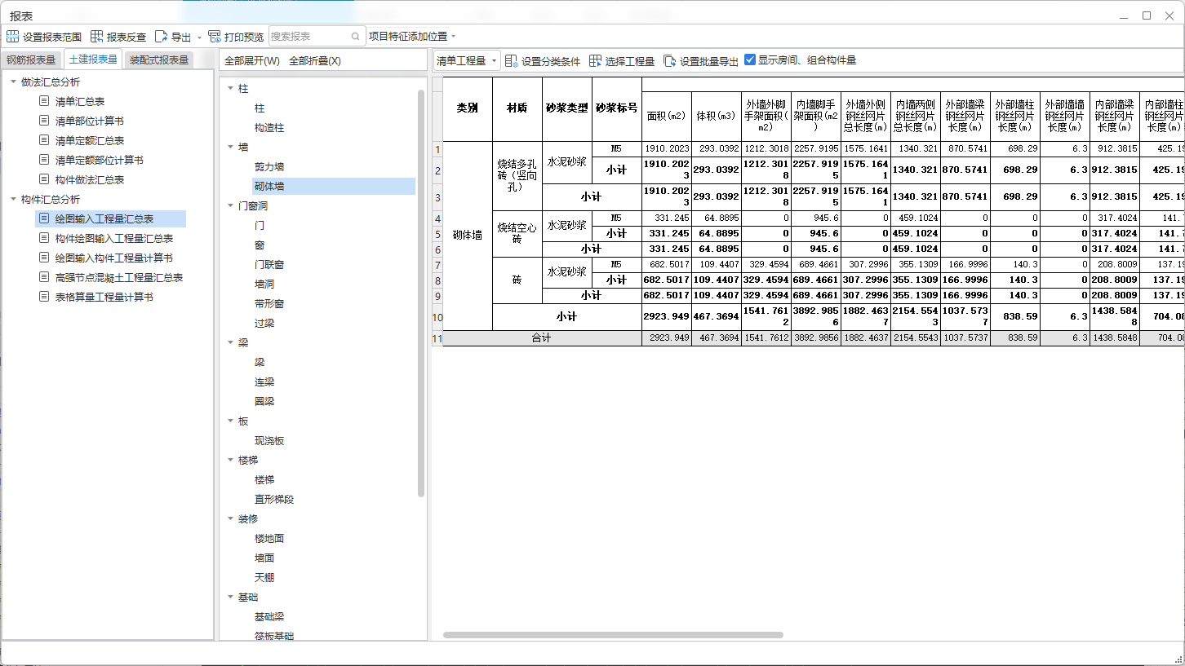Click the search magnifier icon
The image size is (1185, 666).
[x=356, y=37]
